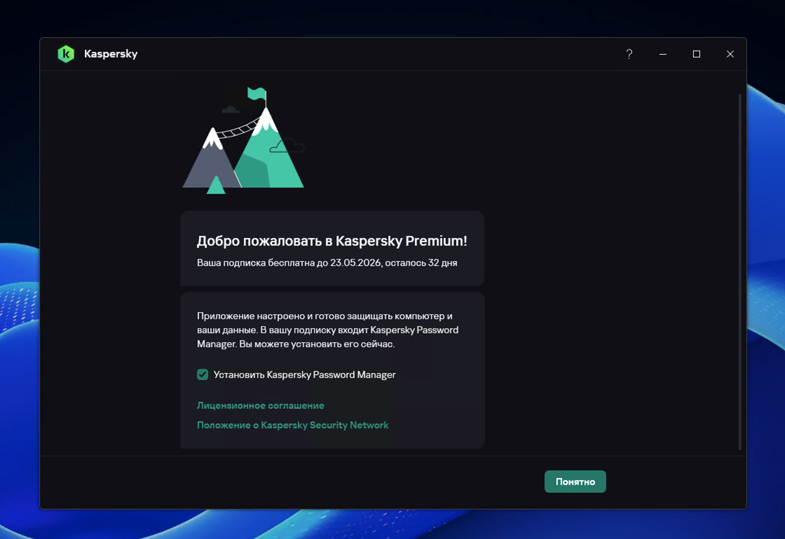
Task: Click the green flag atop the mountain
Action: [257, 94]
